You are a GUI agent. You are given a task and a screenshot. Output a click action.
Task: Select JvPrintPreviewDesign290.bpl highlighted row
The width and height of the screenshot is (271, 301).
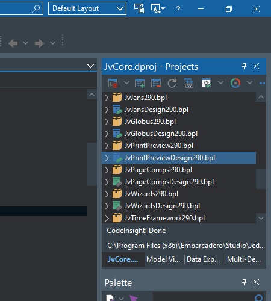click(x=179, y=158)
